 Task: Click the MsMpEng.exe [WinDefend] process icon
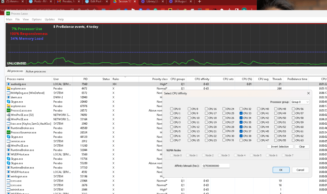9,93
